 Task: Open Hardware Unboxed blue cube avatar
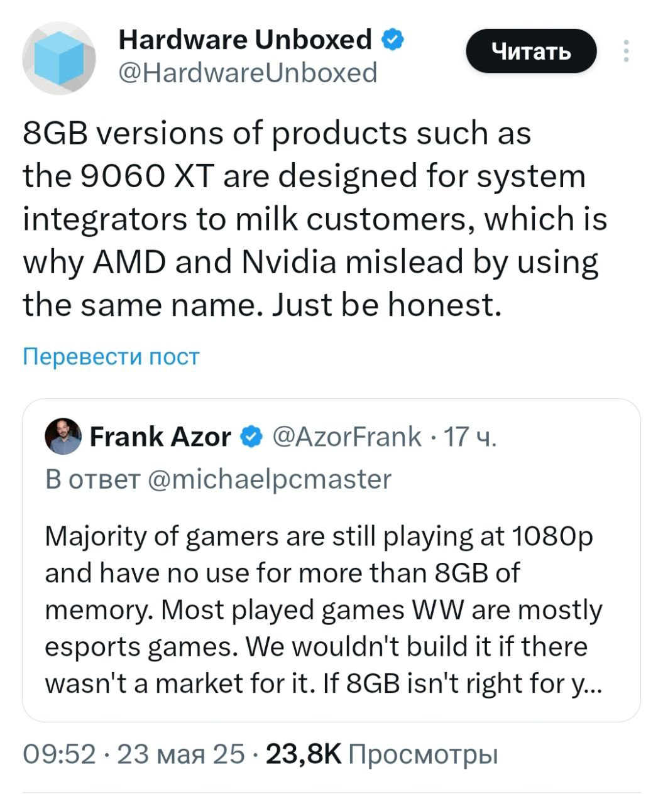[59, 59]
